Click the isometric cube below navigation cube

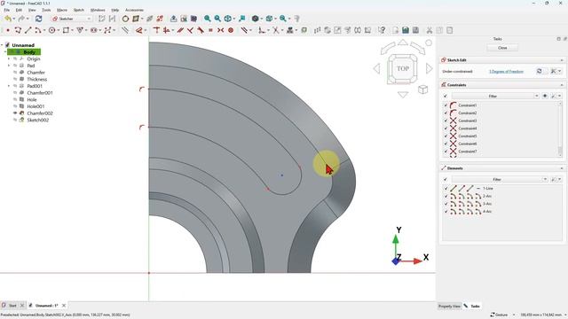tap(422, 89)
